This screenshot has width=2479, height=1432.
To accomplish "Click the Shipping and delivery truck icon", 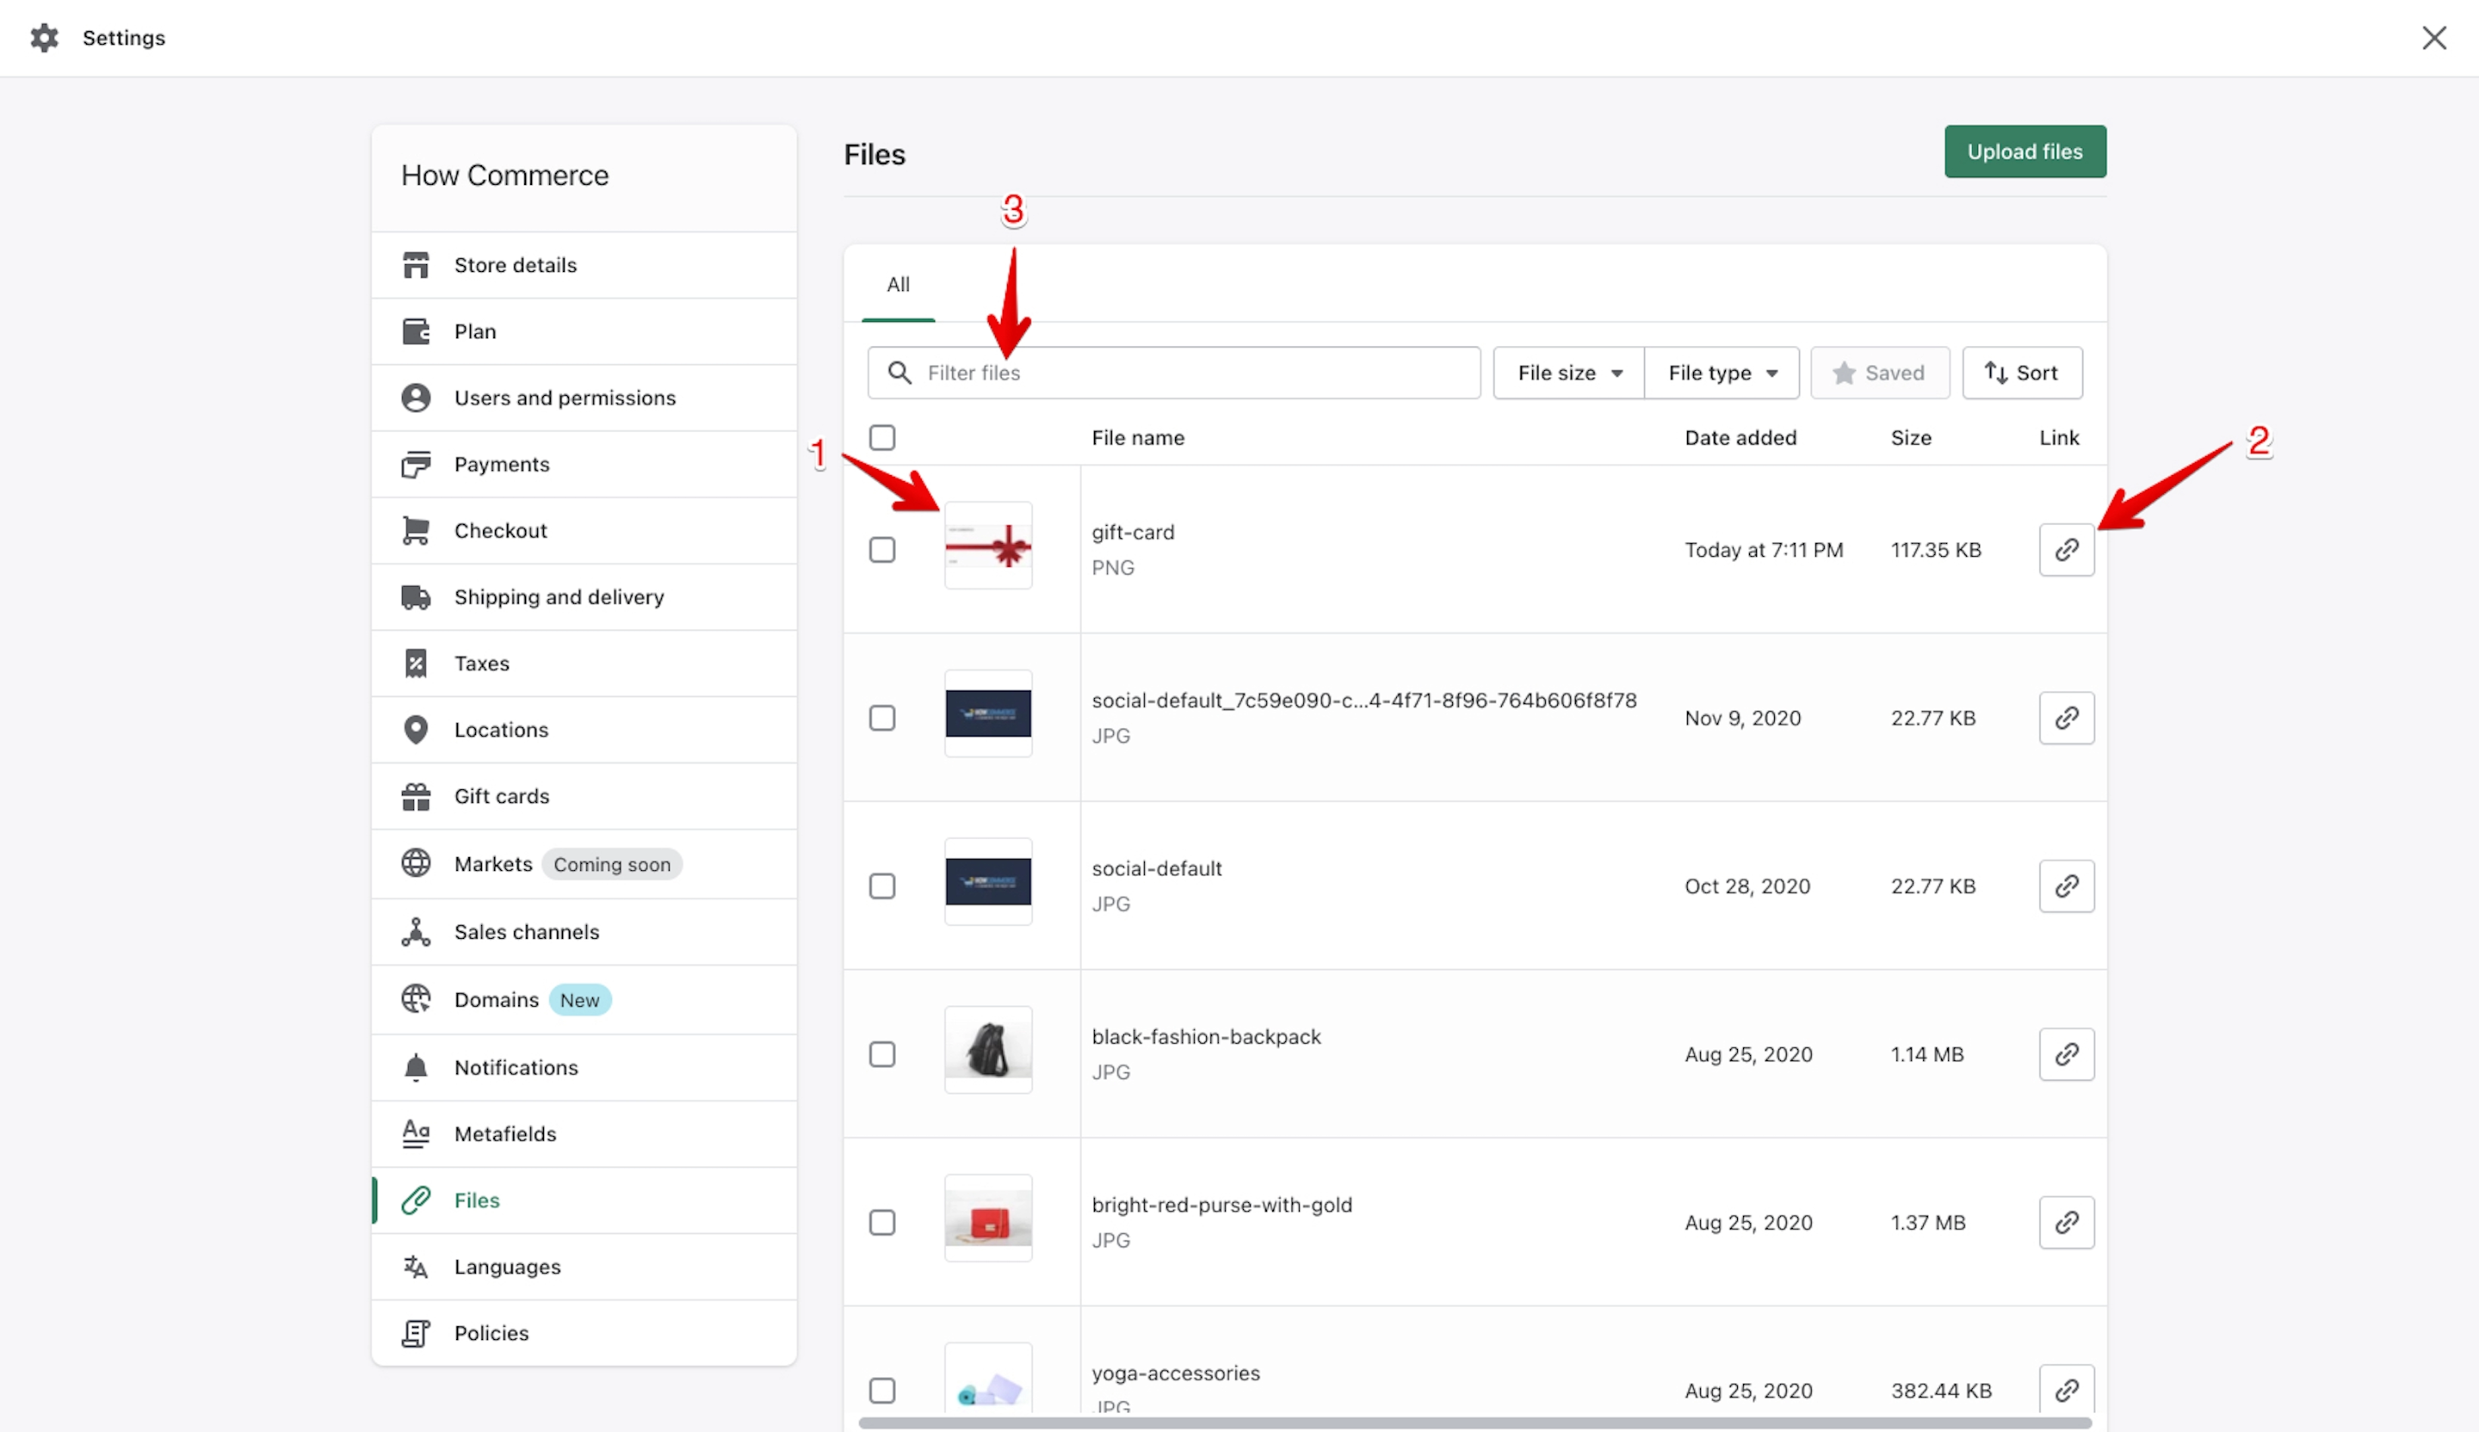I will 416,597.
